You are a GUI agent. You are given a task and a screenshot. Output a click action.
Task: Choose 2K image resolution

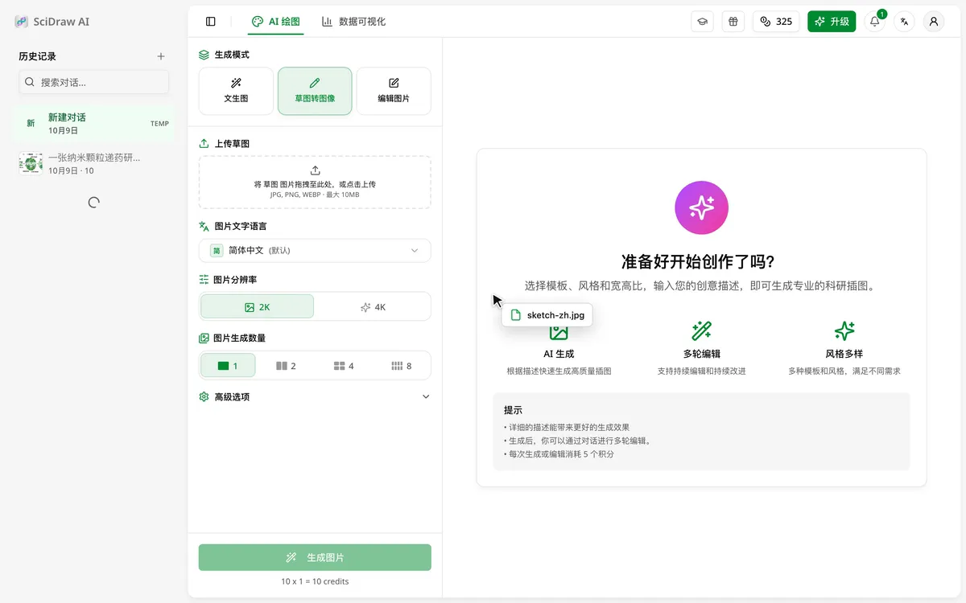[258, 306]
